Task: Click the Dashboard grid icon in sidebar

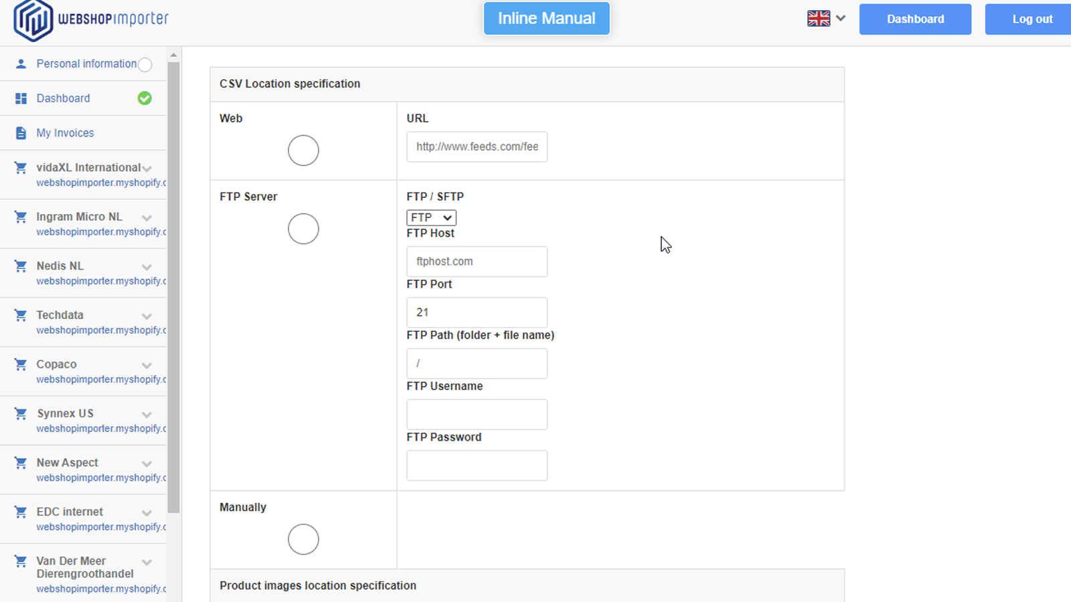Action: tap(21, 98)
